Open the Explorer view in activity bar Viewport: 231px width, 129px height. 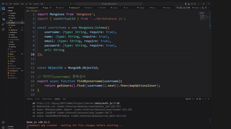click(x=3, y=8)
